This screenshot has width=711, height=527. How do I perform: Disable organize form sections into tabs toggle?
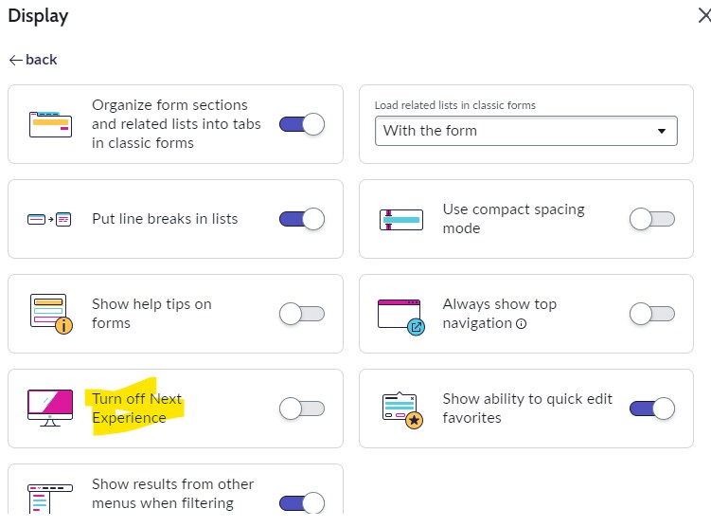pyautogui.click(x=302, y=124)
